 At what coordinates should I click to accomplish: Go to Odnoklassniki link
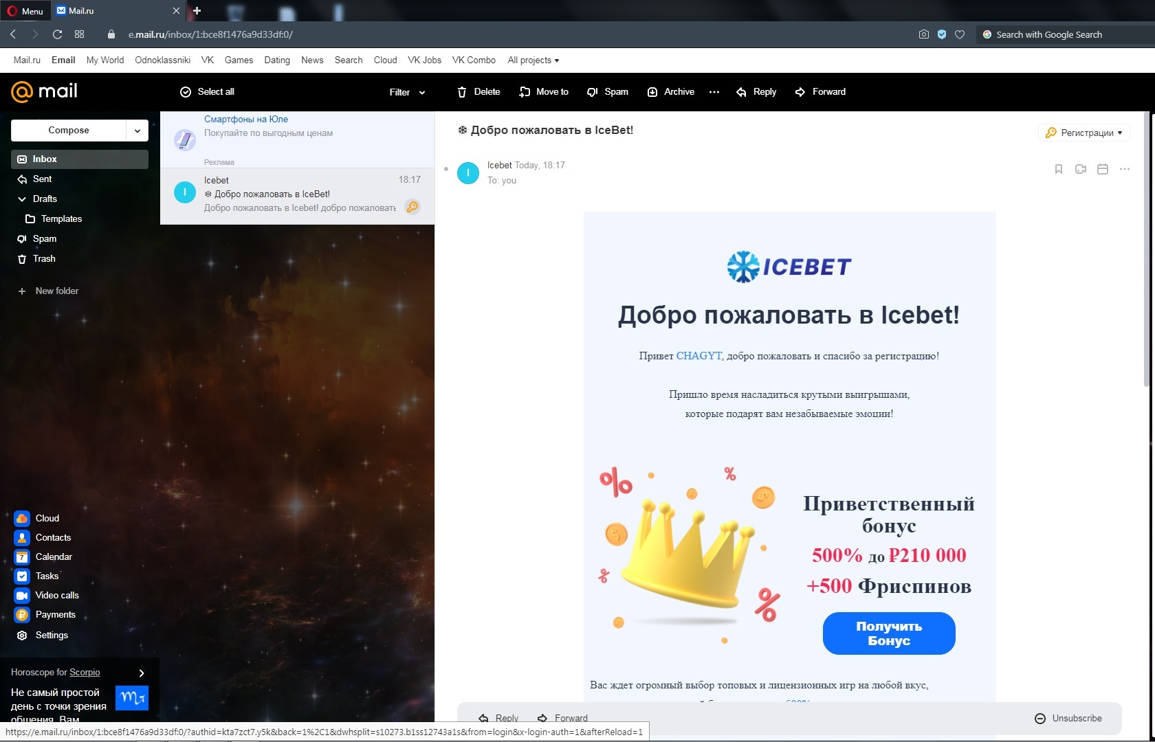click(x=163, y=60)
